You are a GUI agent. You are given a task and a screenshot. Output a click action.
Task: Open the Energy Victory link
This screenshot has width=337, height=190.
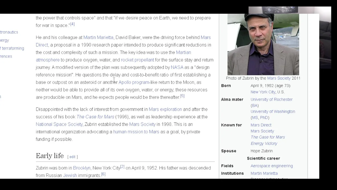coord(264,144)
